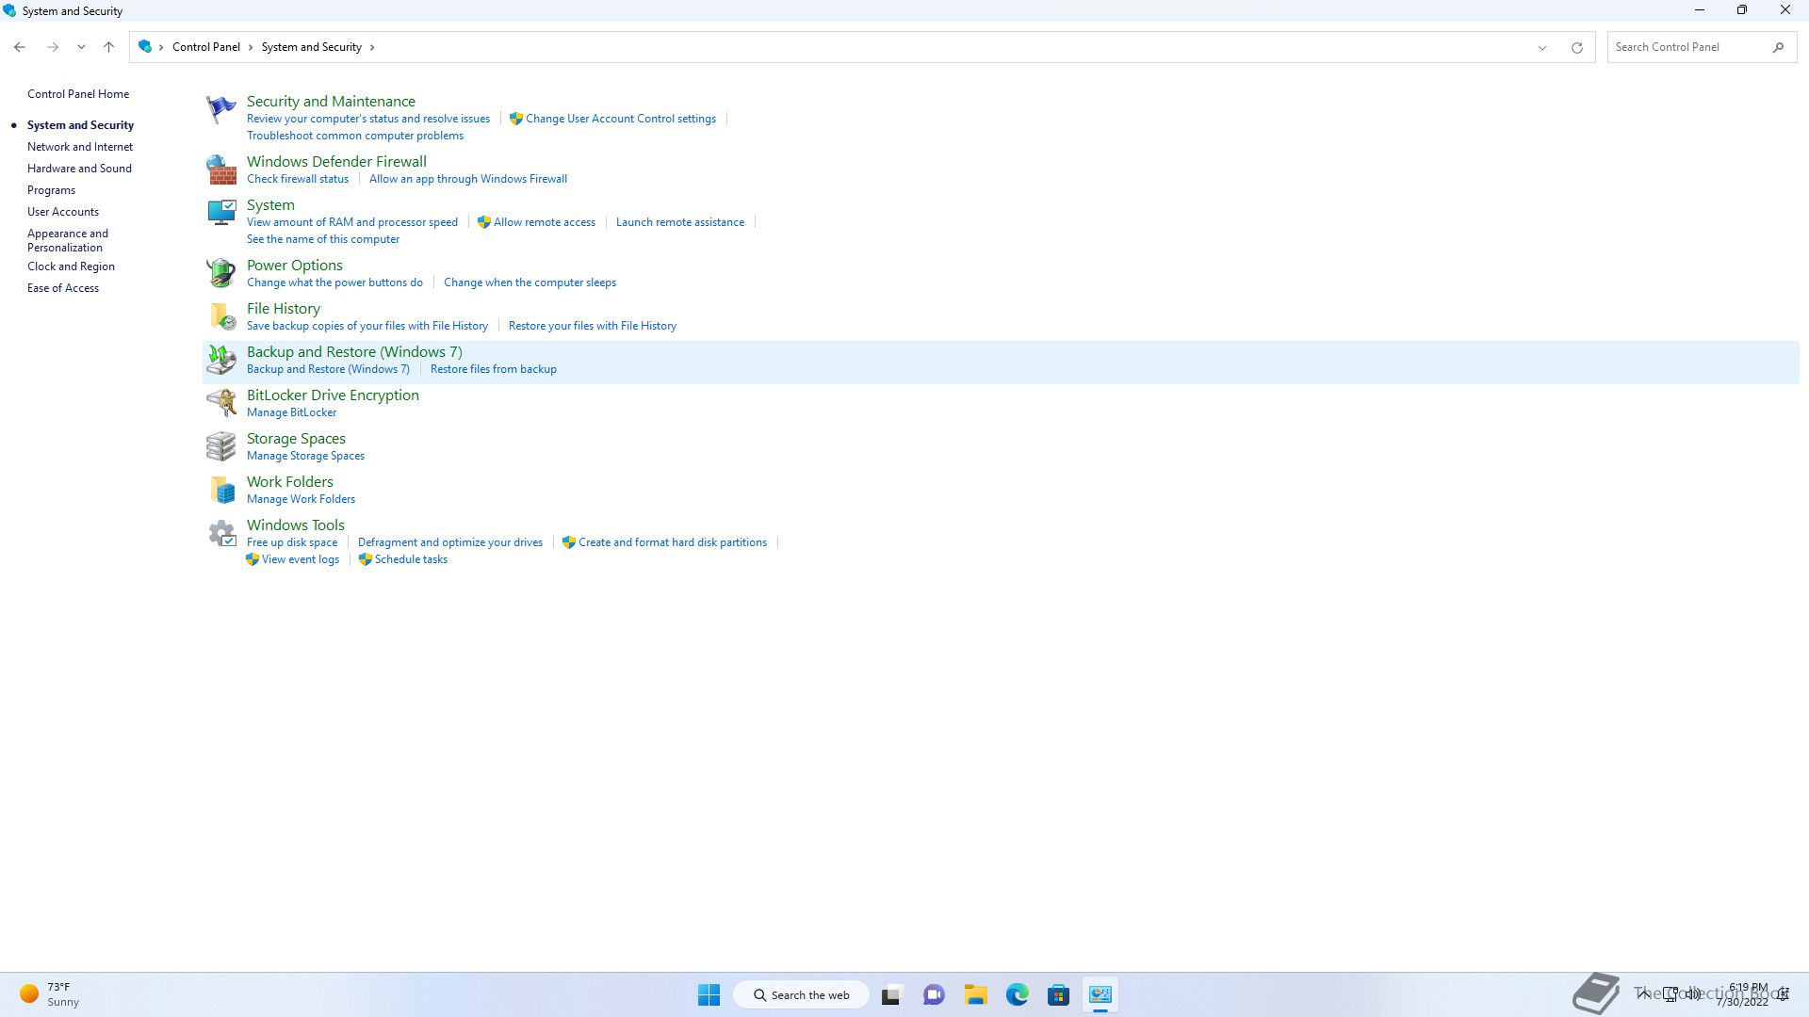1809x1017 pixels.
Task: Click Change when the computer sleeps
Action: tap(530, 282)
